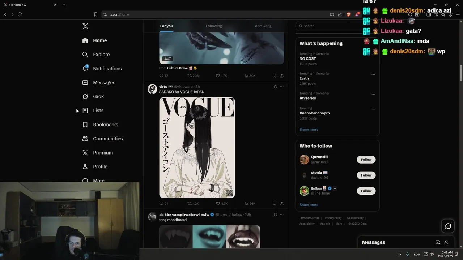Go back in the browser

click(5, 14)
